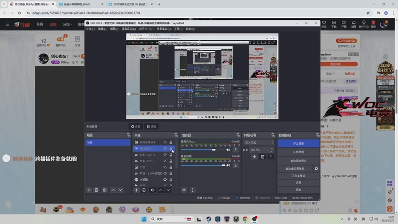Move selected source up in 来源 panel
The width and height of the screenshot is (398, 224).
161,190
